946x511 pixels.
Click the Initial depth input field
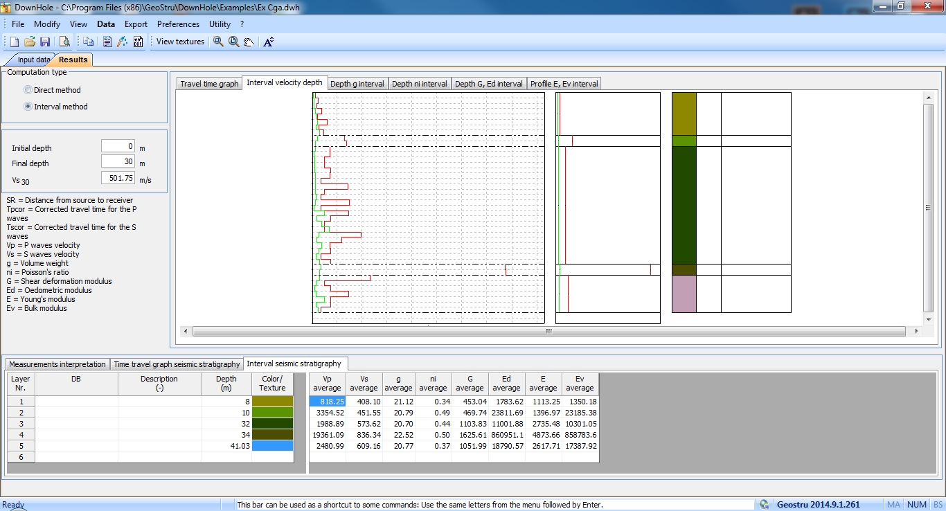click(x=118, y=146)
